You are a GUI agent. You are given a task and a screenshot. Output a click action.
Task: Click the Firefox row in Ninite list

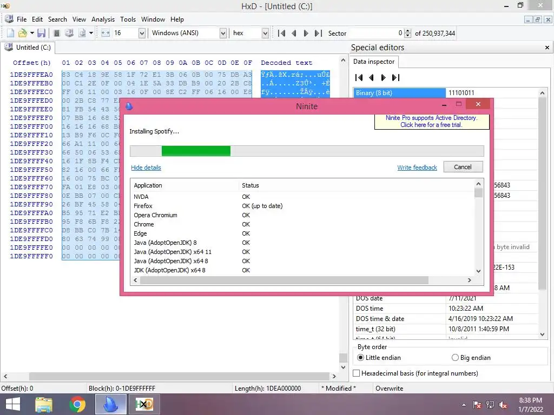(302, 206)
